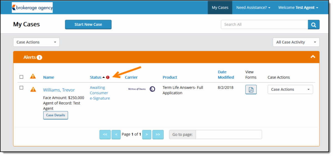
Task: Expand the All Case Activity dropdown
Action: [296, 42]
